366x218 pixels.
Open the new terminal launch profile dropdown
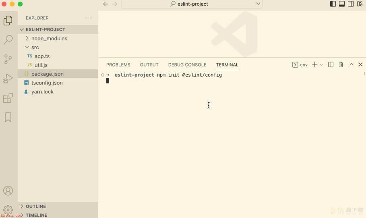click(321, 65)
